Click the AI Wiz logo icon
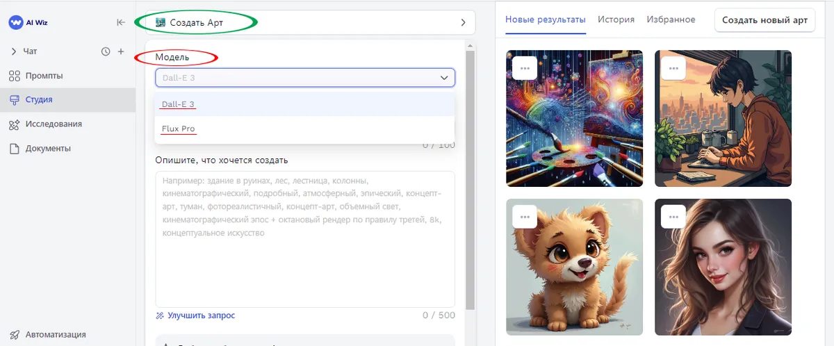This screenshot has height=346, width=834. click(16, 22)
